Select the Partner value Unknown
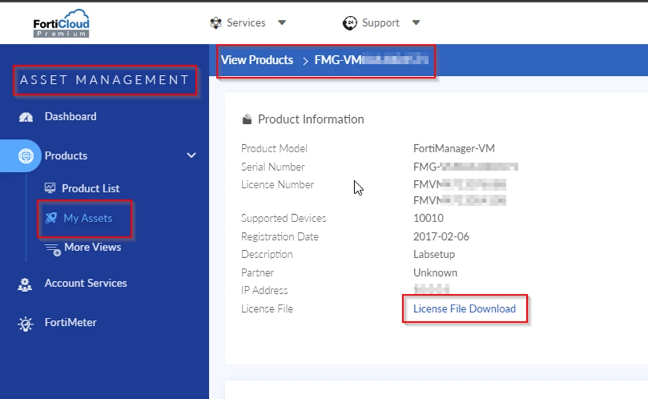The height and width of the screenshot is (399, 648). pyautogui.click(x=435, y=273)
